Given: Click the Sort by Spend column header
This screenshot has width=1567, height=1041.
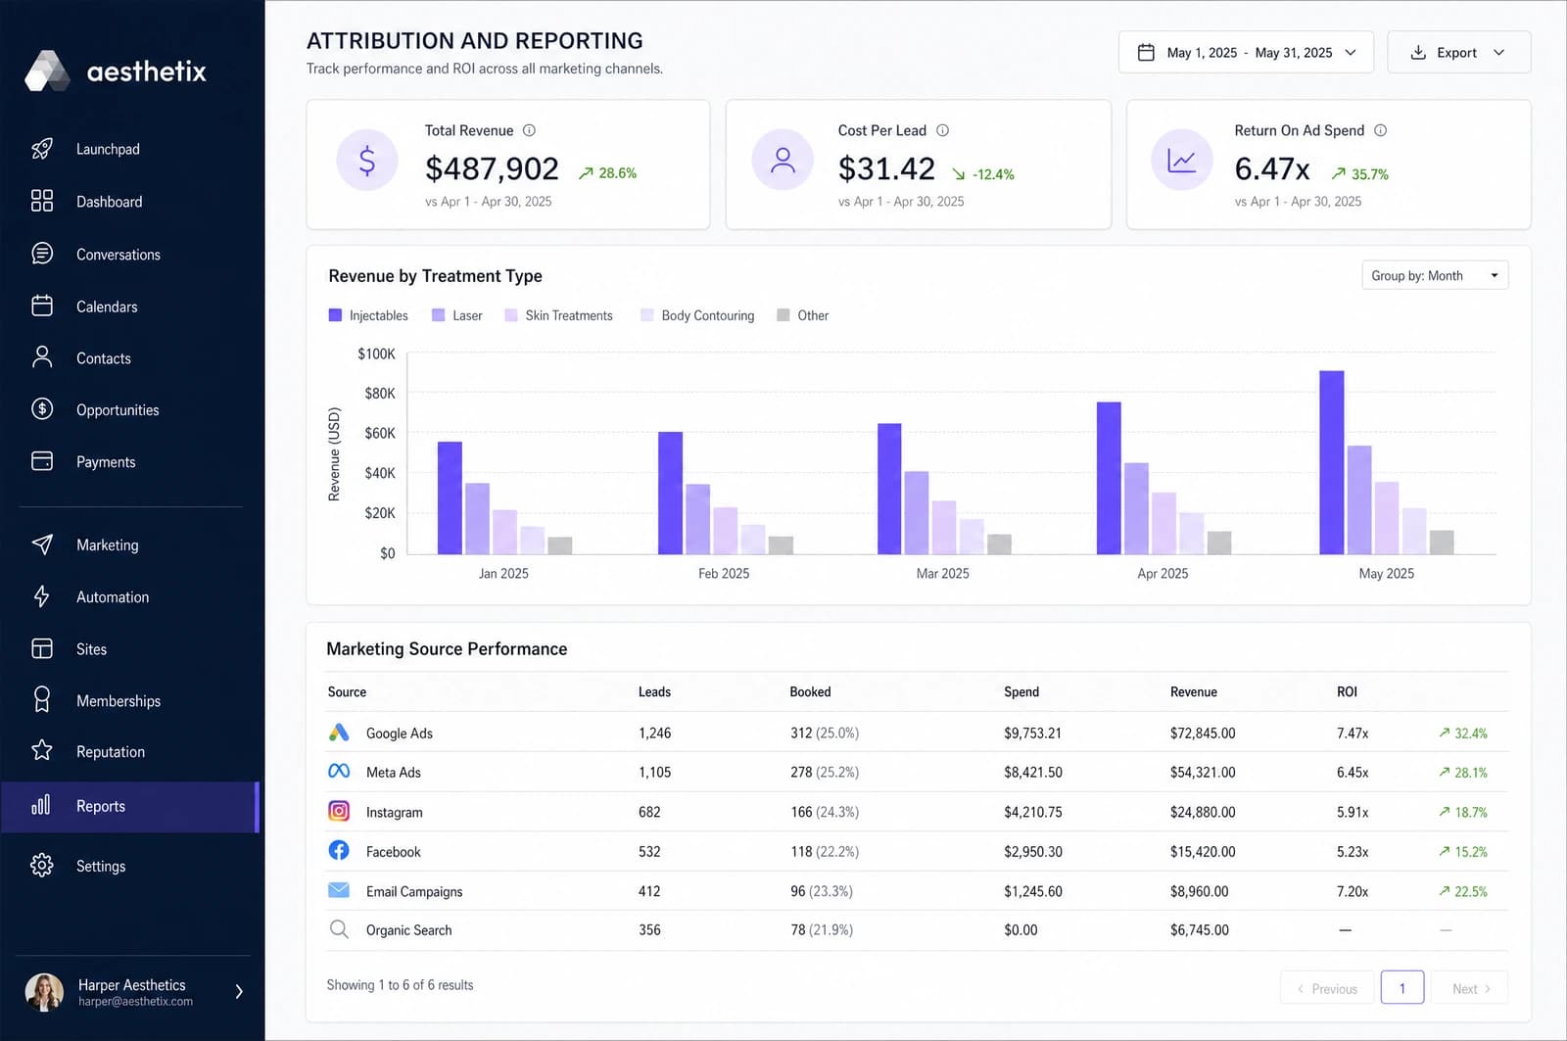Looking at the screenshot, I should (x=1021, y=691).
